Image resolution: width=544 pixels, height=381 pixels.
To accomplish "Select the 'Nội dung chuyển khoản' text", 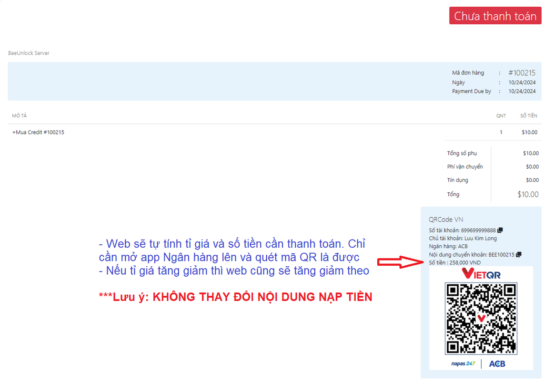I will 472,255.
